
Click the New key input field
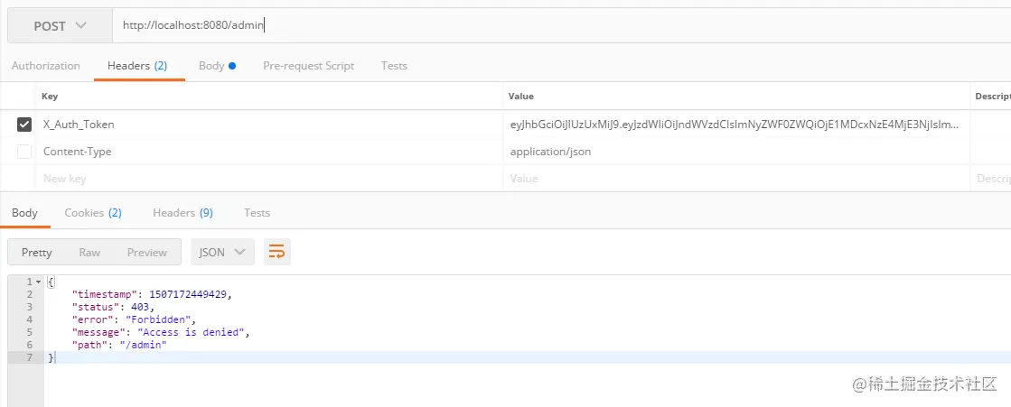pyautogui.click(x=269, y=179)
